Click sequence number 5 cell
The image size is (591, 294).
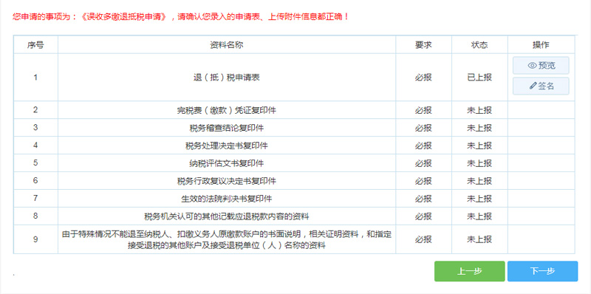click(35, 163)
